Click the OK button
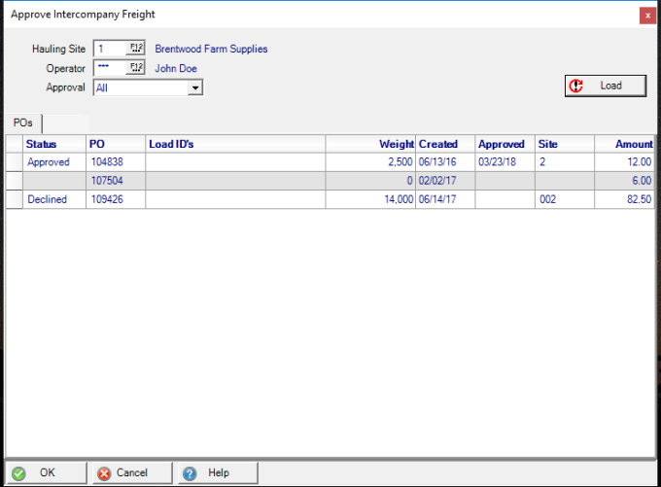The height and width of the screenshot is (487, 661). (x=46, y=472)
